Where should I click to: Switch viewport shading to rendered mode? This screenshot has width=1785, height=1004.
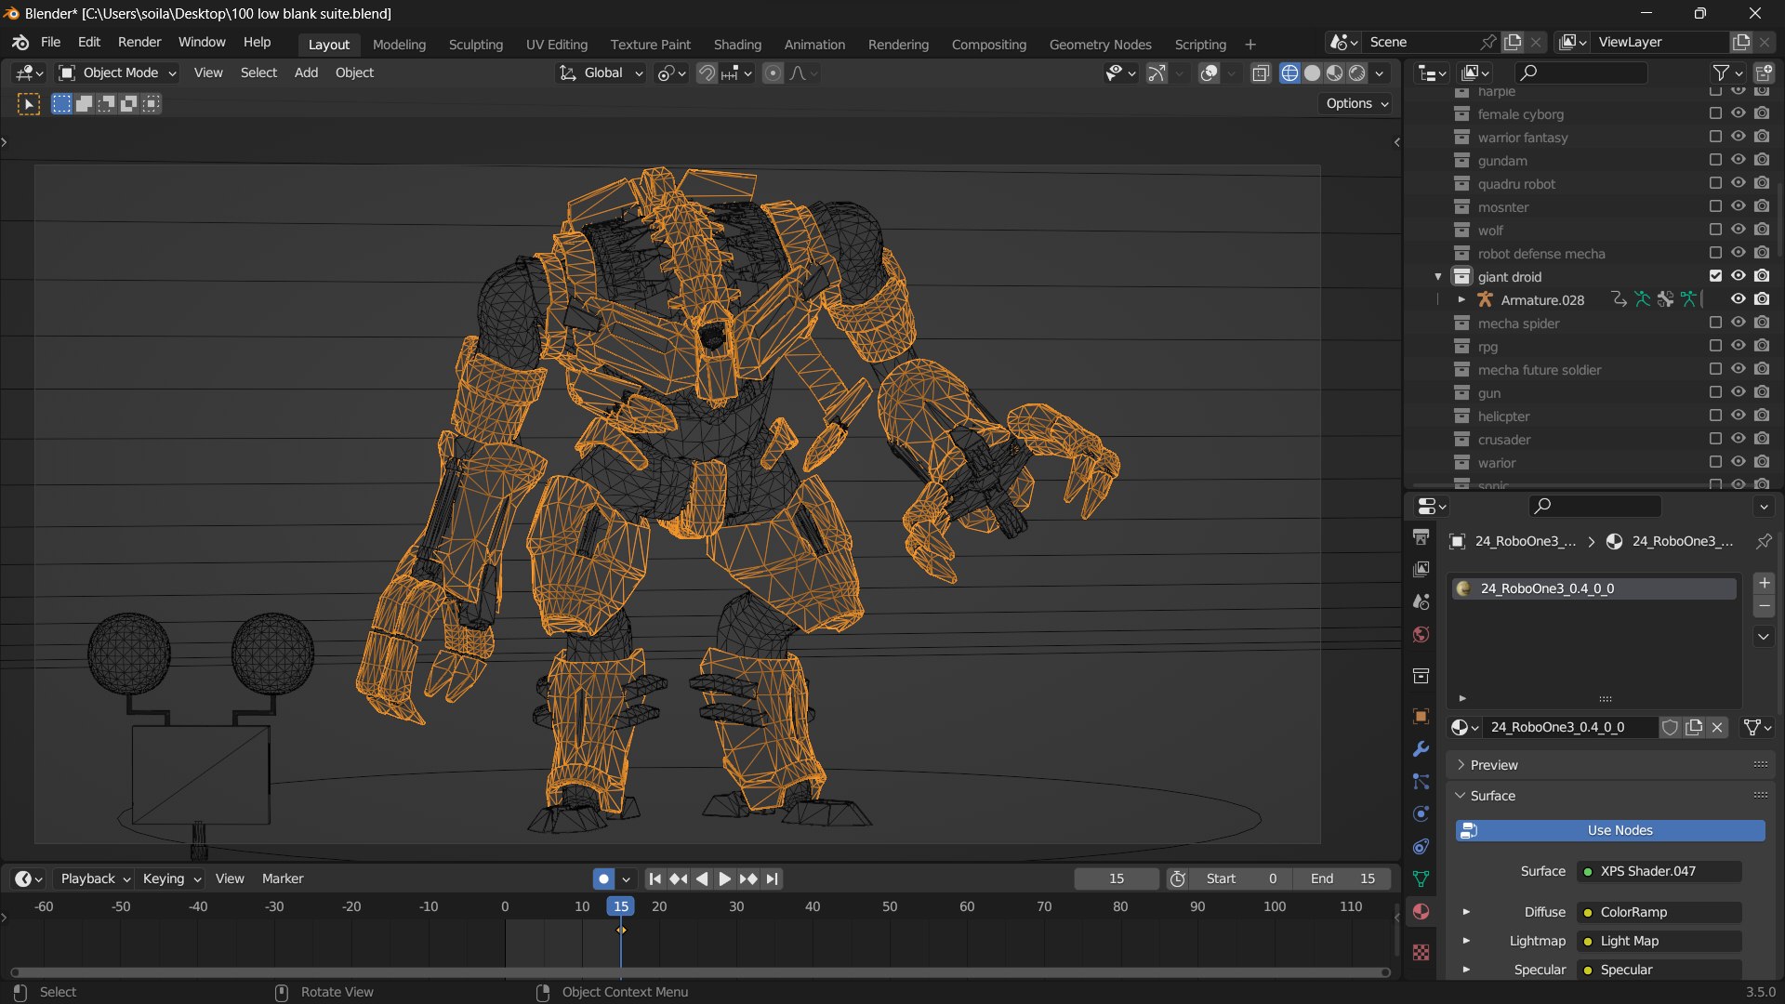(1357, 73)
